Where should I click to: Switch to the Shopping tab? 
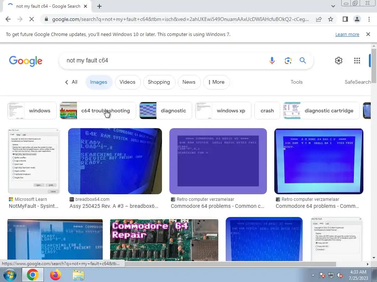159,82
